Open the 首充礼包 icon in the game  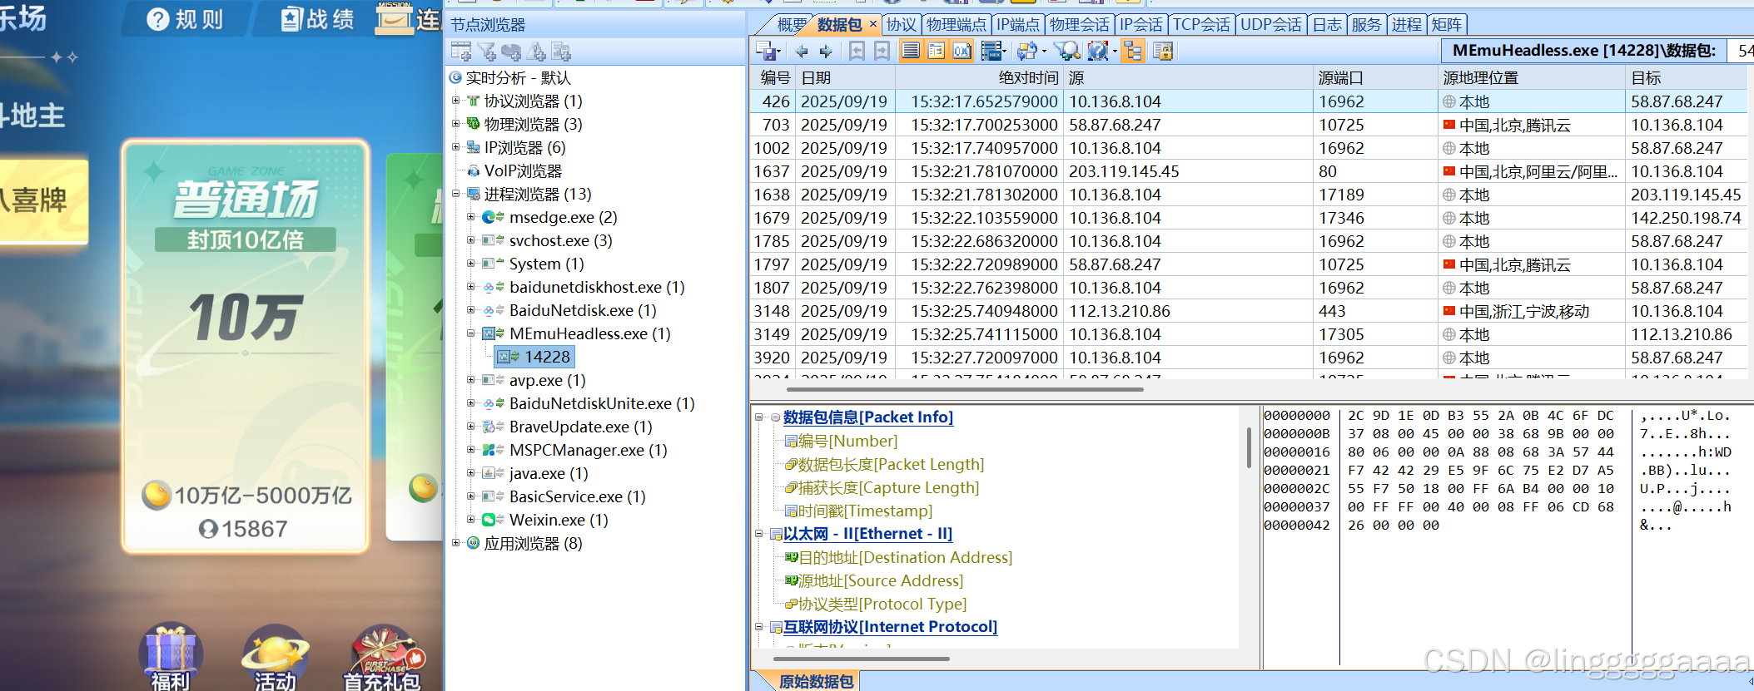pos(383,658)
